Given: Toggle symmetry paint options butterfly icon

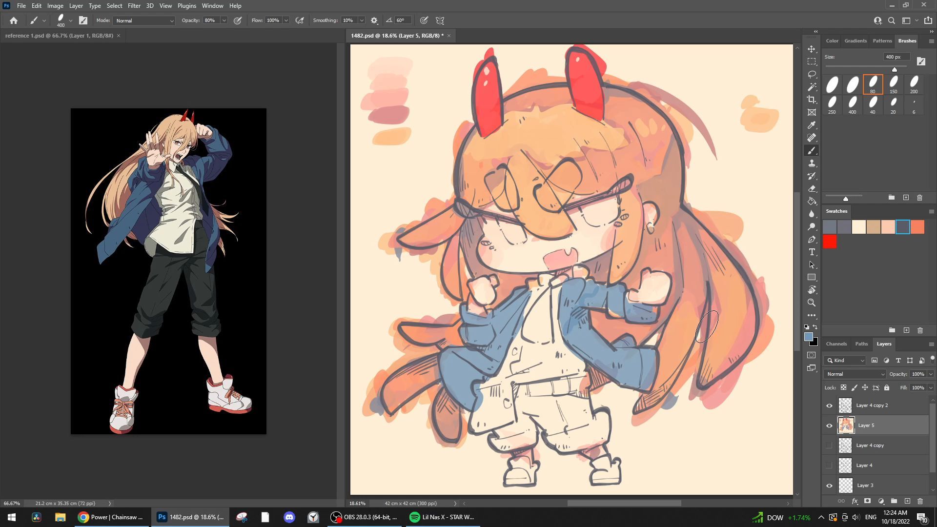Looking at the screenshot, I should 440,20.
